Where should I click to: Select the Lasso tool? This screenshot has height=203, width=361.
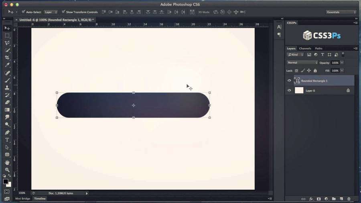[7, 43]
